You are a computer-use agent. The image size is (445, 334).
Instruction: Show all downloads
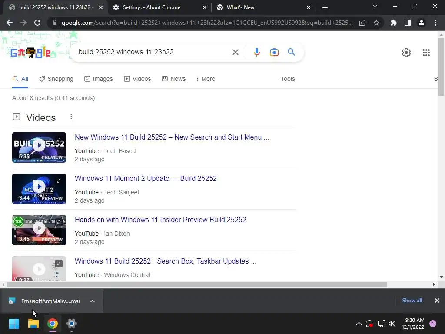(412, 301)
